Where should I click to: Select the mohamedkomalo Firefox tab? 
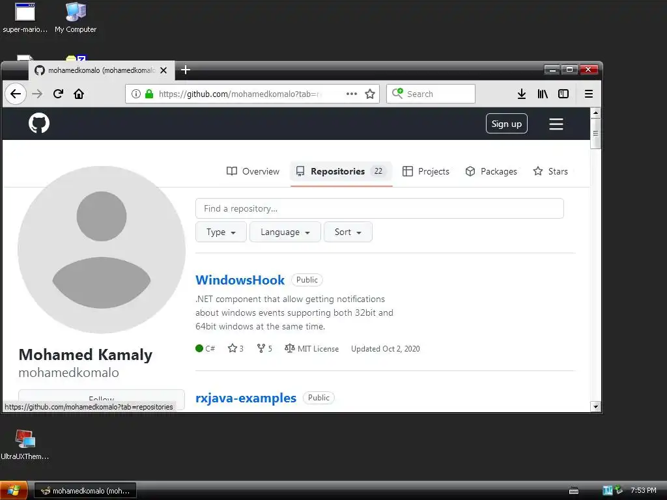tap(101, 70)
